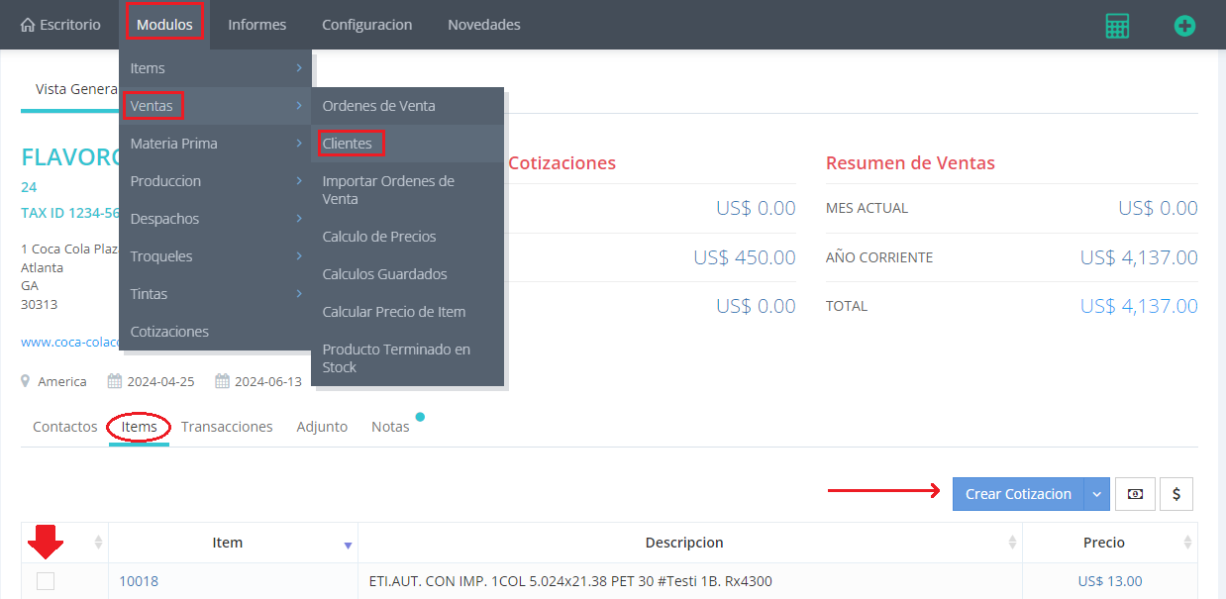Switch to the Transacciones tab

click(x=227, y=427)
